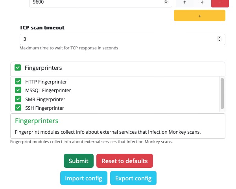Click the TCP scan timeout input field
Screen dimensions: 236x189
tap(118, 39)
